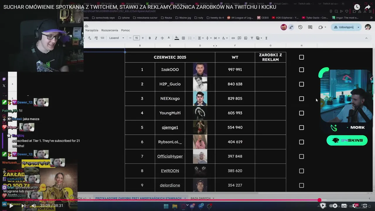Viewport: 375px width, 211px height.
Task: Click the Watch later clock icon
Action: pos(357,7)
